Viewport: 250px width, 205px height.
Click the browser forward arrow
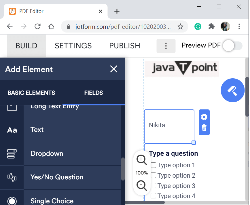(x=24, y=26)
